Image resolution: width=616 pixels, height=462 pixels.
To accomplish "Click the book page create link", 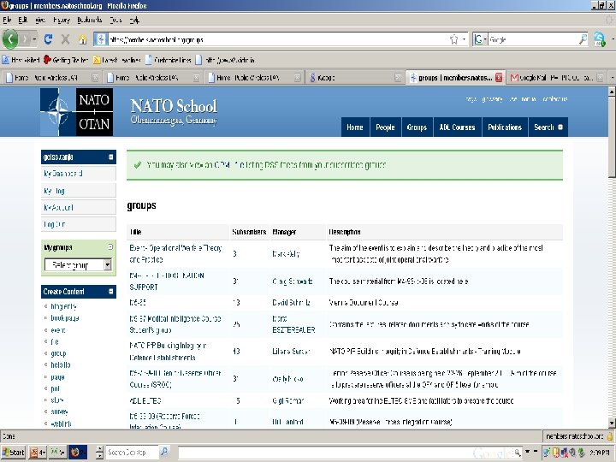I will (65, 317).
